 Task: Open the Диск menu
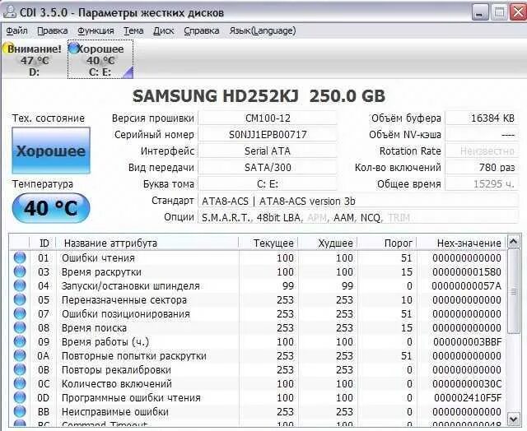tap(164, 31)
